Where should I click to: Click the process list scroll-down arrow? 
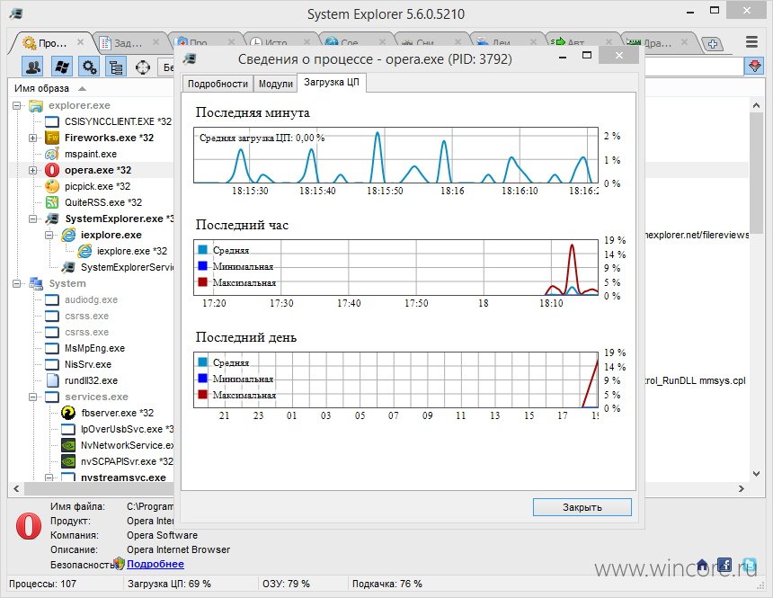pos(756,474)
